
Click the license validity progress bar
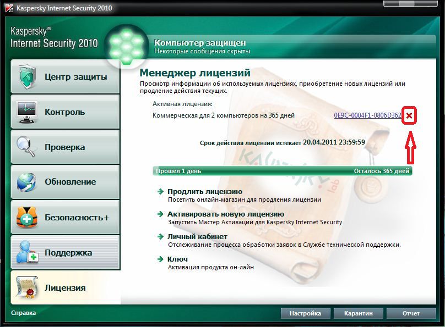[x=283, y=171]
